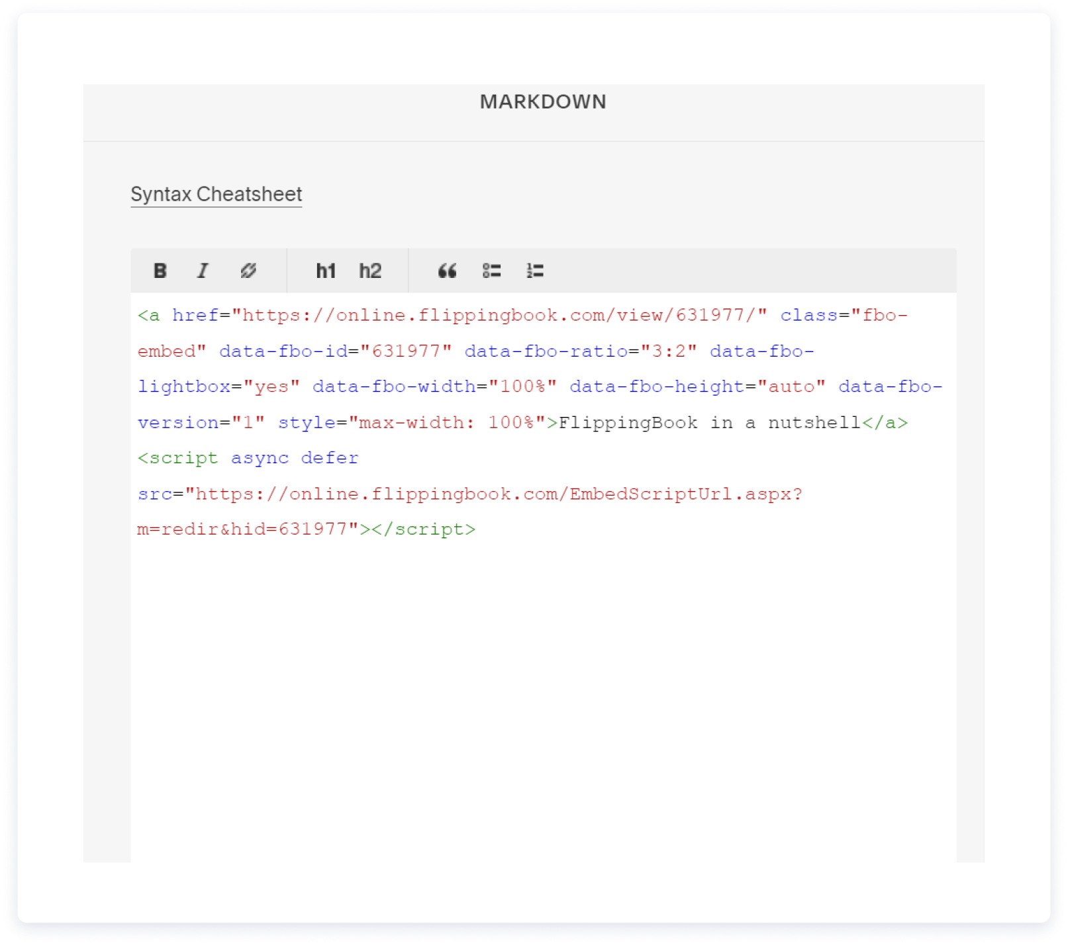Create a bulleted list from the toolbar
Screen dimensions: 1068x945
[x=491, y=271]
